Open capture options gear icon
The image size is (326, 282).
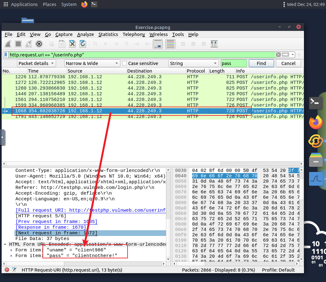(x=39, y=44)
